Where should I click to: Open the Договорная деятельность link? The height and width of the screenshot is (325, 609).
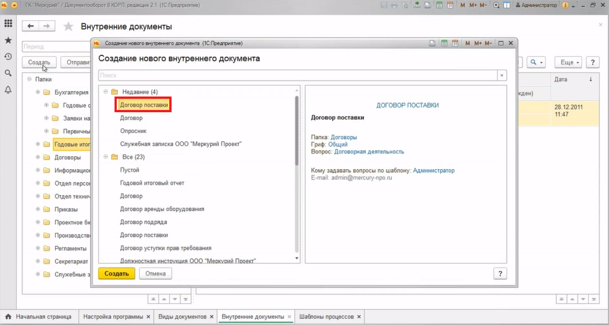pyautogui.click(x=369, y=152)
